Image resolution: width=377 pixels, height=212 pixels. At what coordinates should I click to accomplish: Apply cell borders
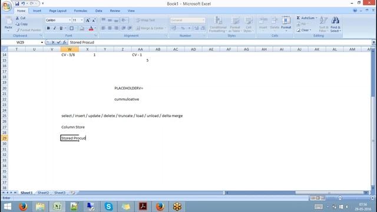tap(71, 28)
